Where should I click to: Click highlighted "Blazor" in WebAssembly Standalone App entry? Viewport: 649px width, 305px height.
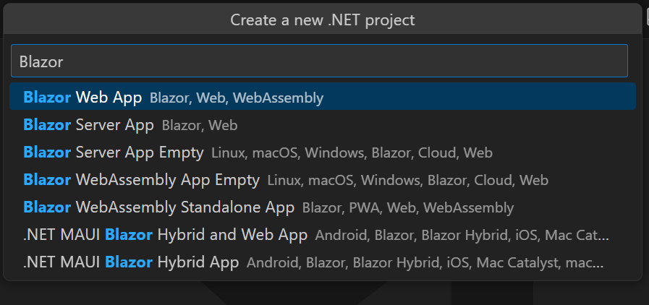pos(47,207)
